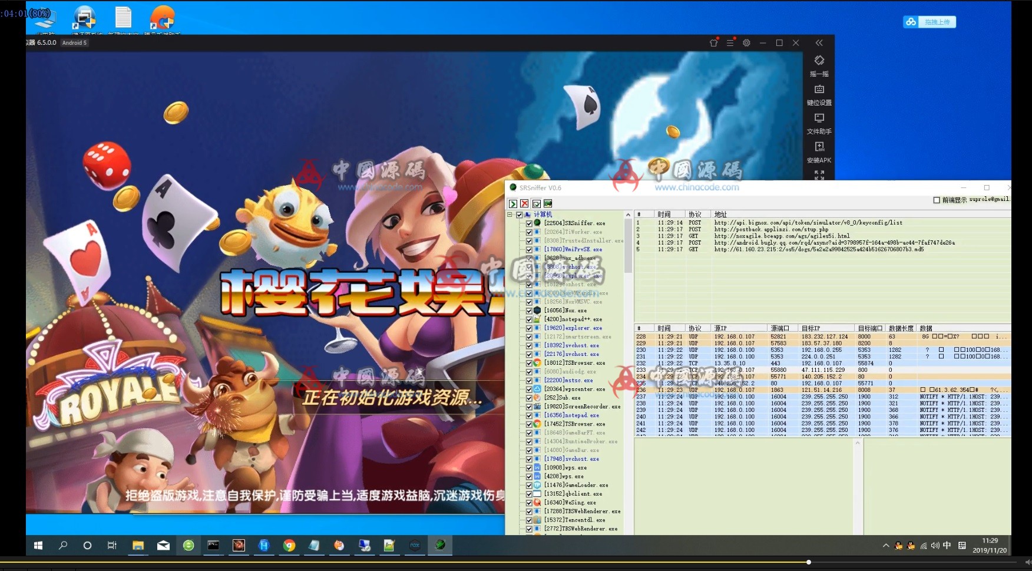Open Nox settings gear in title bar
The width and height of the screenshot is (1032, 571).
pyautogui.click(x=746, y=43)
